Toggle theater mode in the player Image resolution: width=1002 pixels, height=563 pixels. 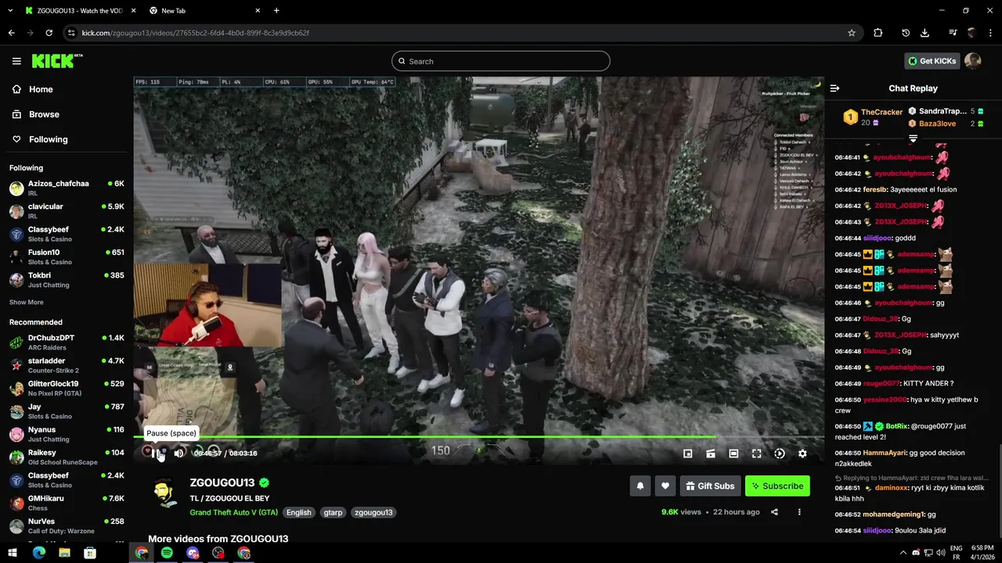733,454
